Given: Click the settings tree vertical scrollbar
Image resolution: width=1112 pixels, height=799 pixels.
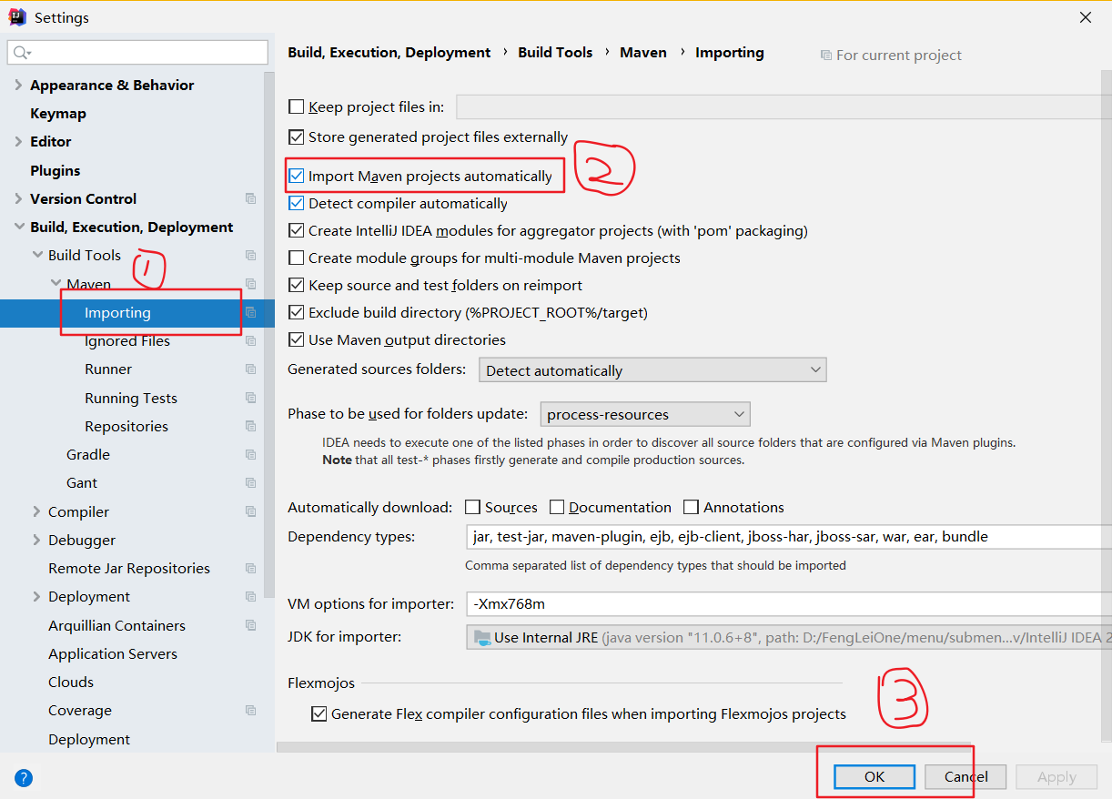Looking at the screenshot, I should click(269, 337).
